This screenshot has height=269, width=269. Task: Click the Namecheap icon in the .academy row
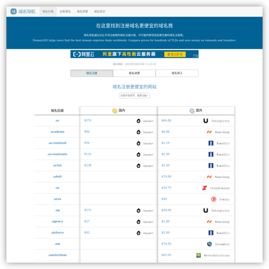point(209,132)
